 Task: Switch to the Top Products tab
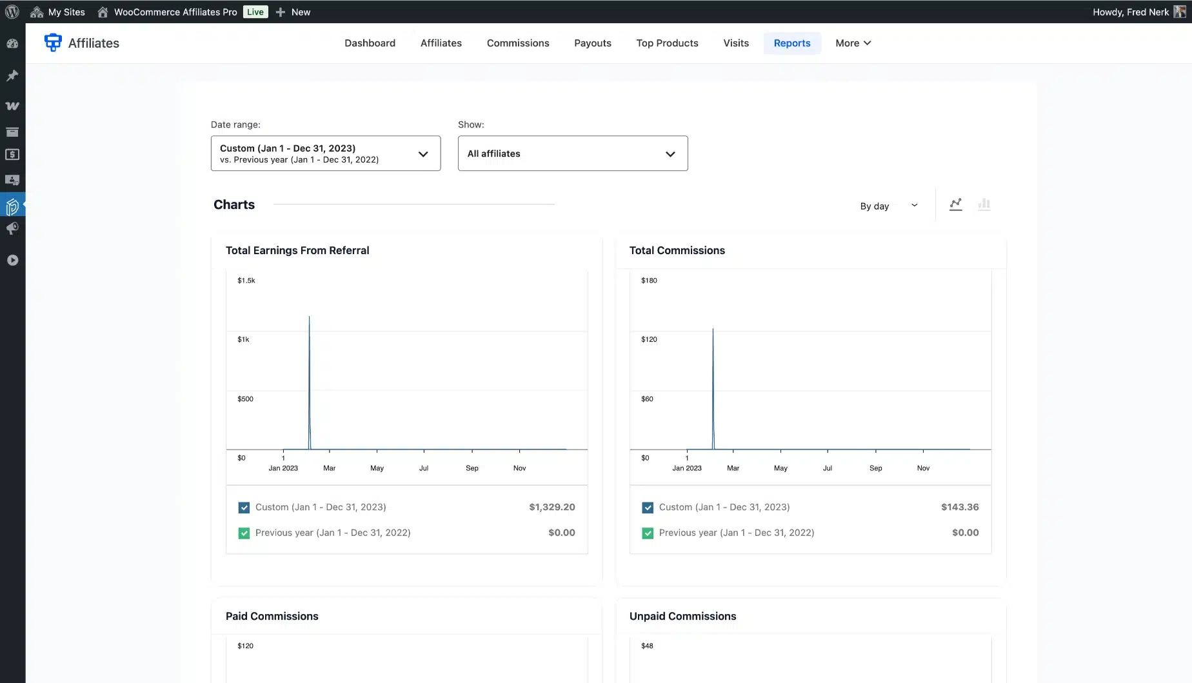(x=667, y=43)
